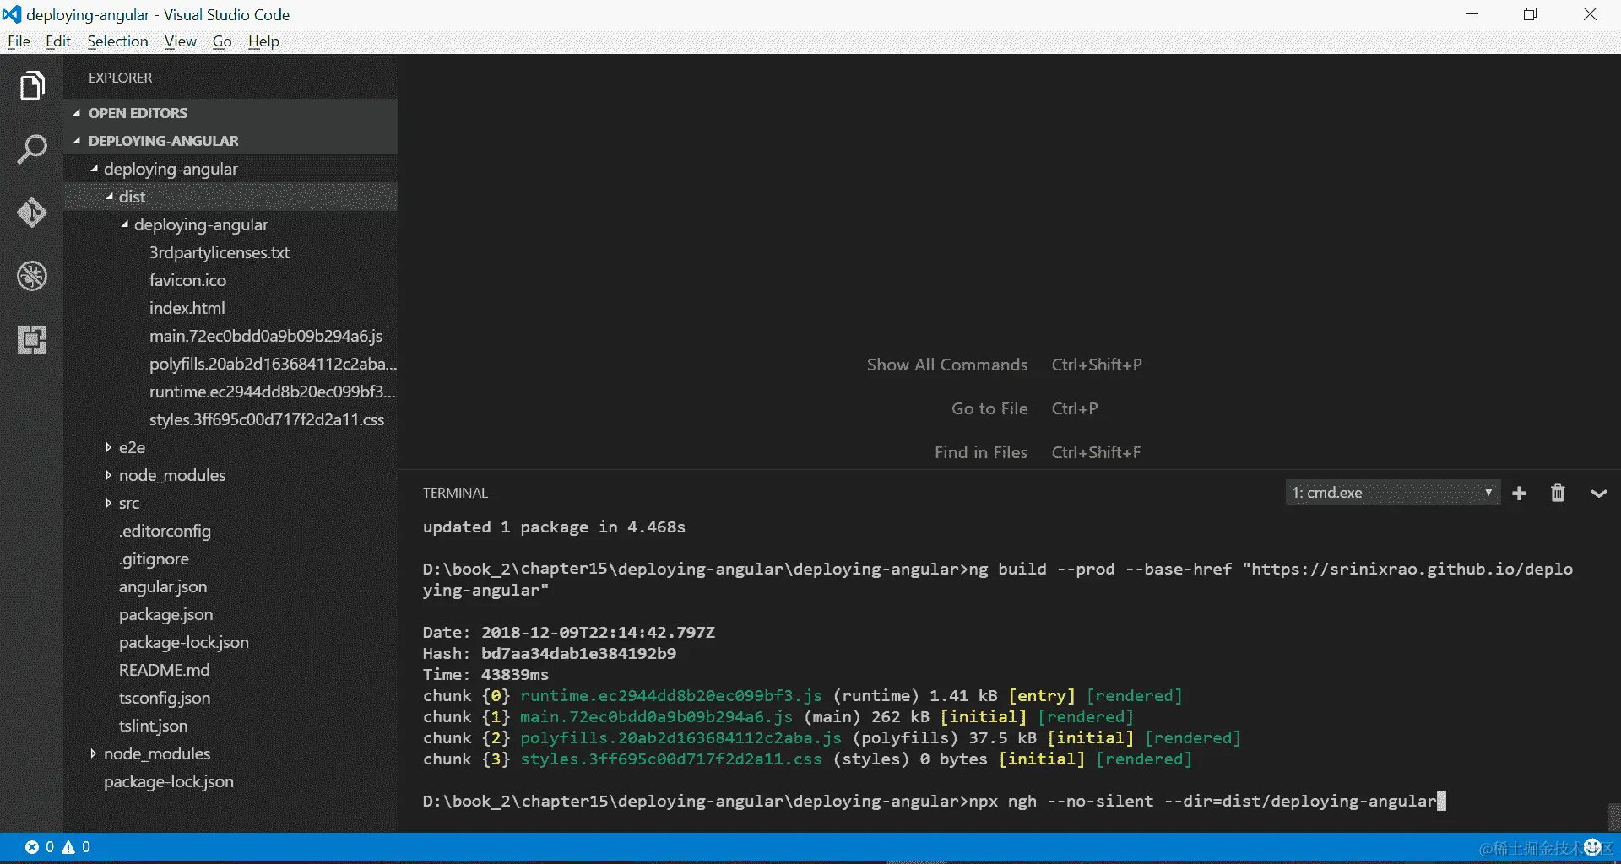Open the runtime.ec2944dd... file in explorer
This screenshot has height=864, width=1621.
(x=272, y=391)
